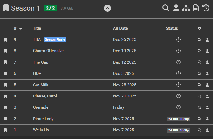Open episode title Please, Carol
The image size is (213, 139).
[x=45, y=96]
